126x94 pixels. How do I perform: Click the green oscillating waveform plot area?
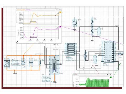tap(94, 82)
